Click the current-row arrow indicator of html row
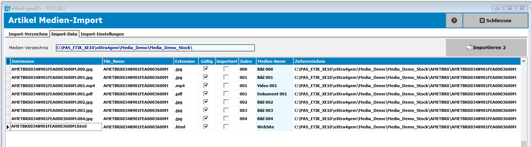This screenshot has height=147, width=531. pyautogui.click(x=8, y=127)
